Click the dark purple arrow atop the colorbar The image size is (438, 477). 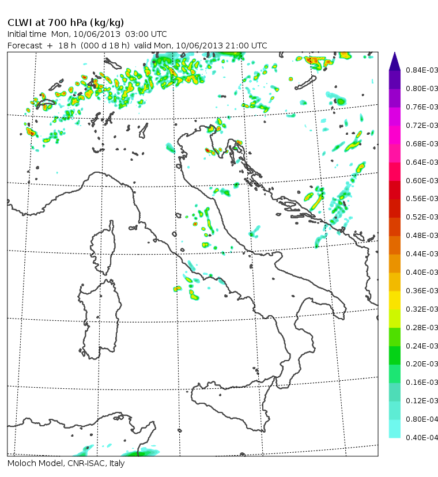(x=395, y=61)
